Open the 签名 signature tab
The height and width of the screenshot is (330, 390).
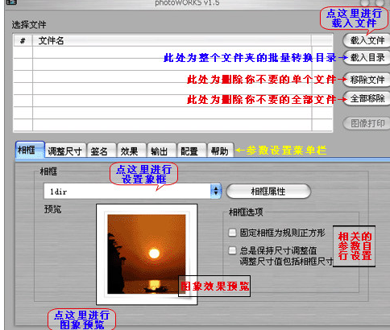coord(102,151)
